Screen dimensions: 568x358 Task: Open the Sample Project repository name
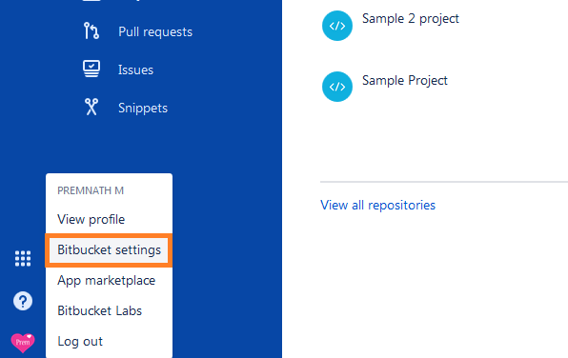coord(405,80)
